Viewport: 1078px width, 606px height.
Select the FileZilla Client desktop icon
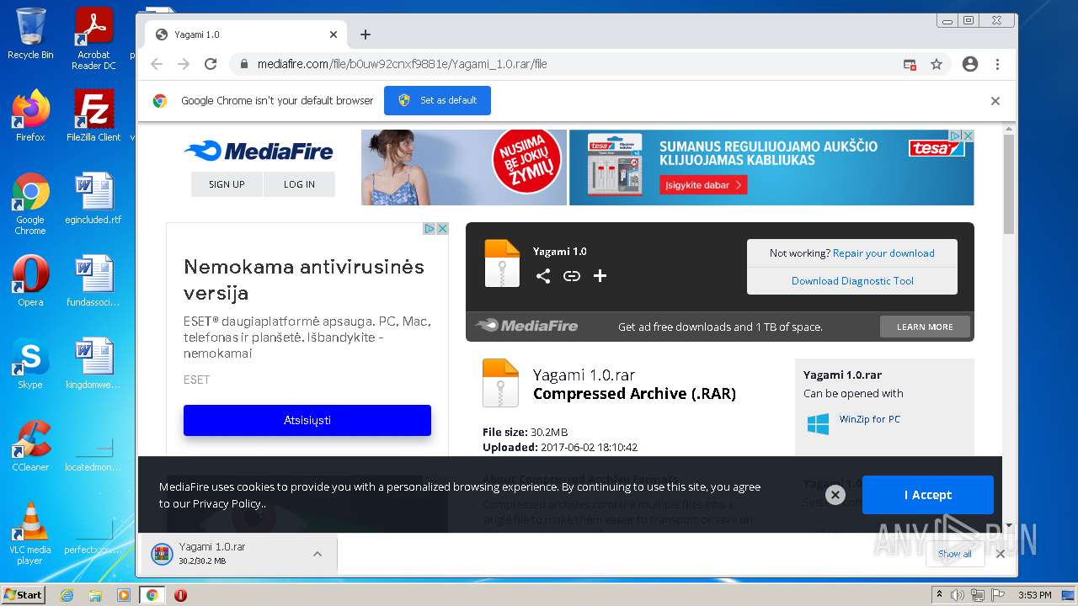[x=93, y=116]
